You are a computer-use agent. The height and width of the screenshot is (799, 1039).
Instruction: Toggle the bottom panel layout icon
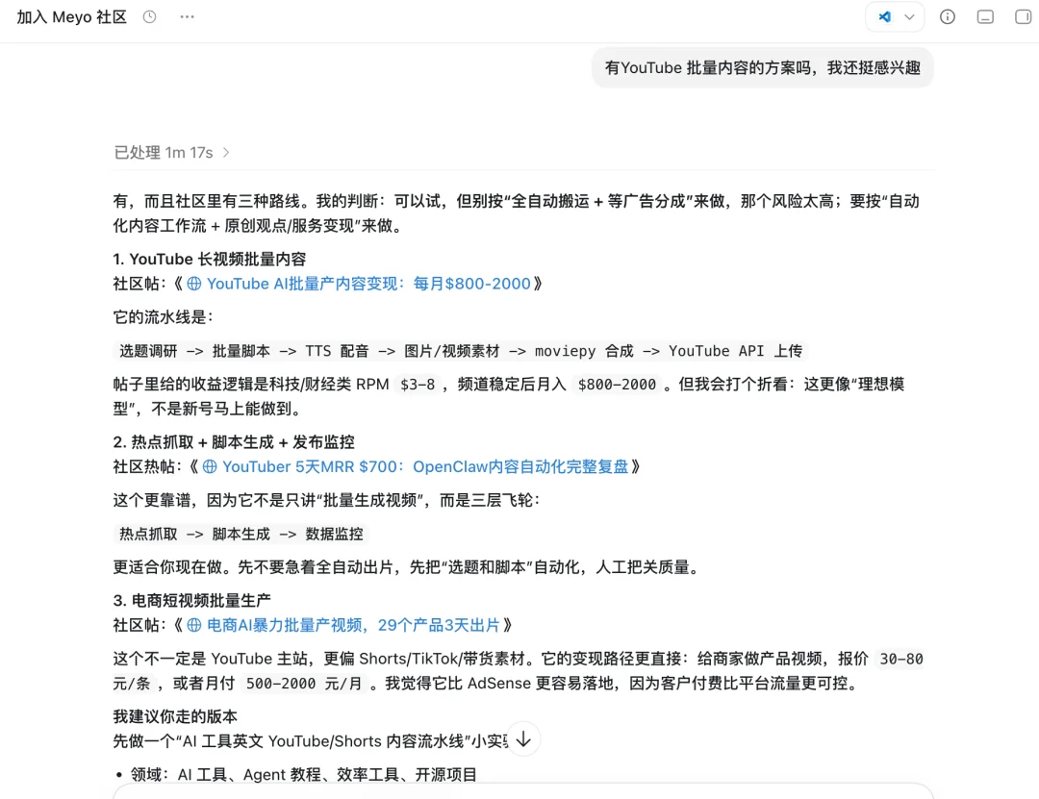click(985, 17)
